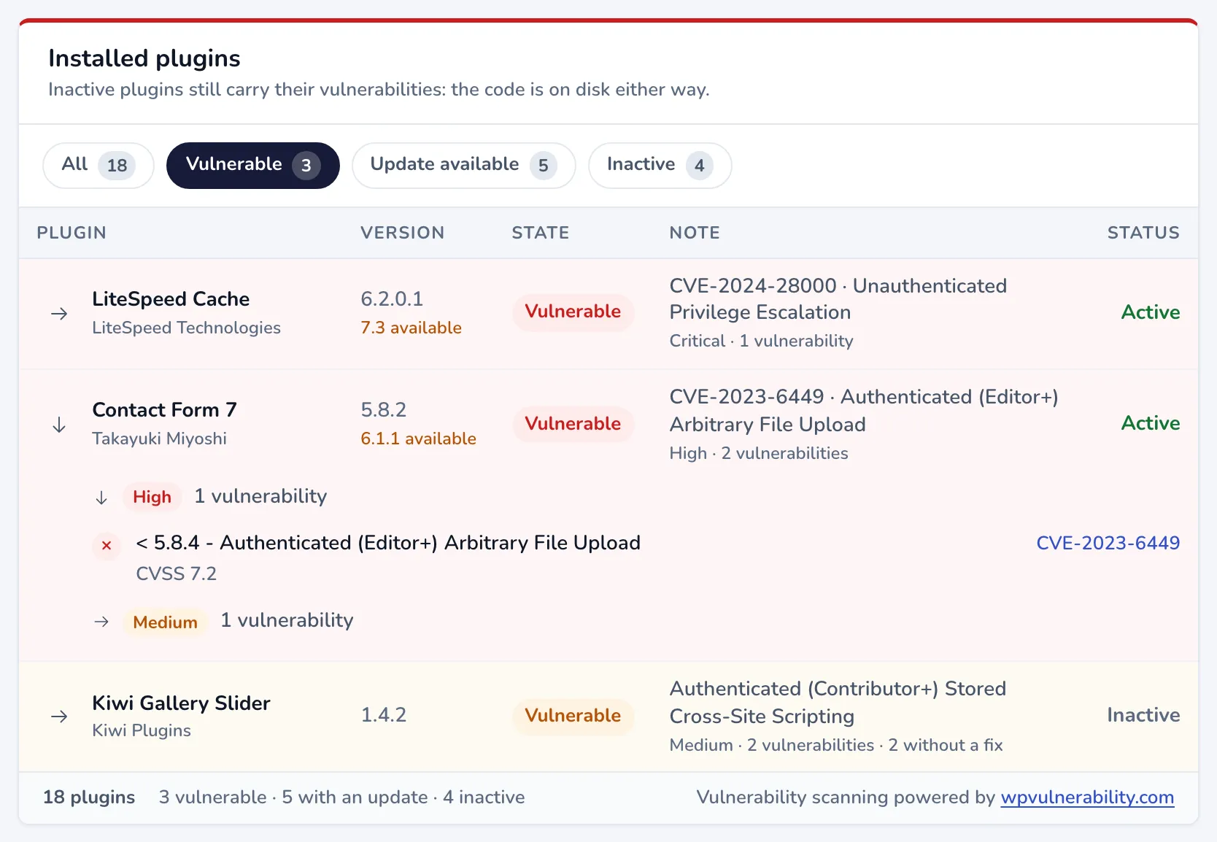
Task: Click the red X icon beside Arbitrary File Upload
Action: point(107,545)
